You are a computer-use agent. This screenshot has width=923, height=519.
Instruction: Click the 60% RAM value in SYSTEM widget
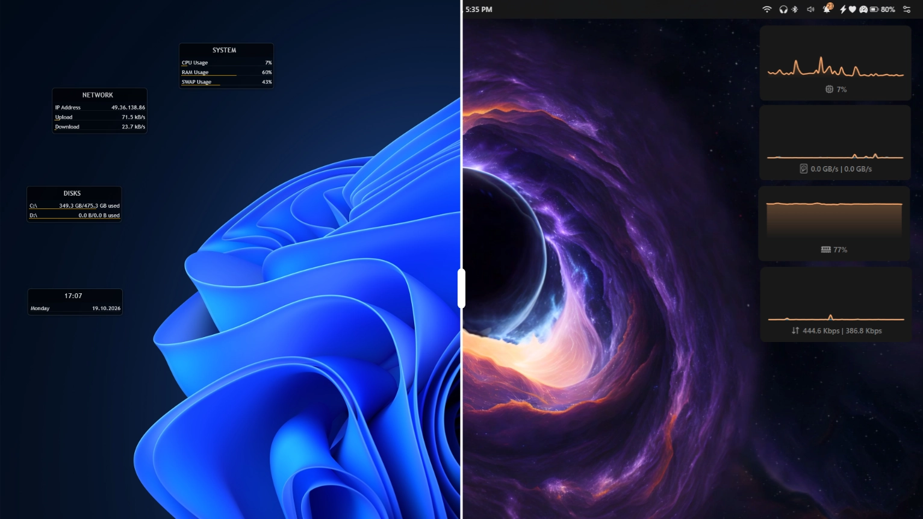[267, 72]
